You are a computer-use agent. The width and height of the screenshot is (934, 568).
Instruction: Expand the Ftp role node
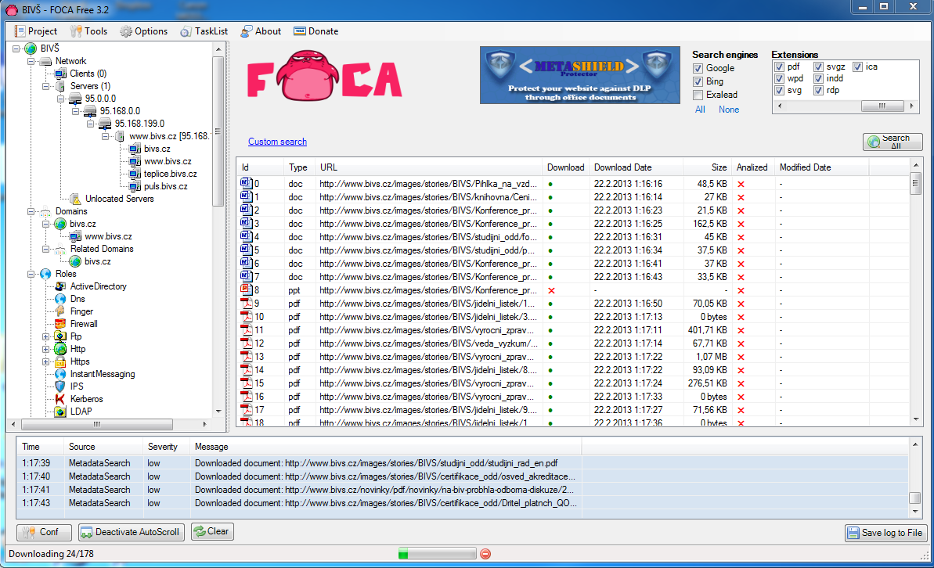(46, 336)
